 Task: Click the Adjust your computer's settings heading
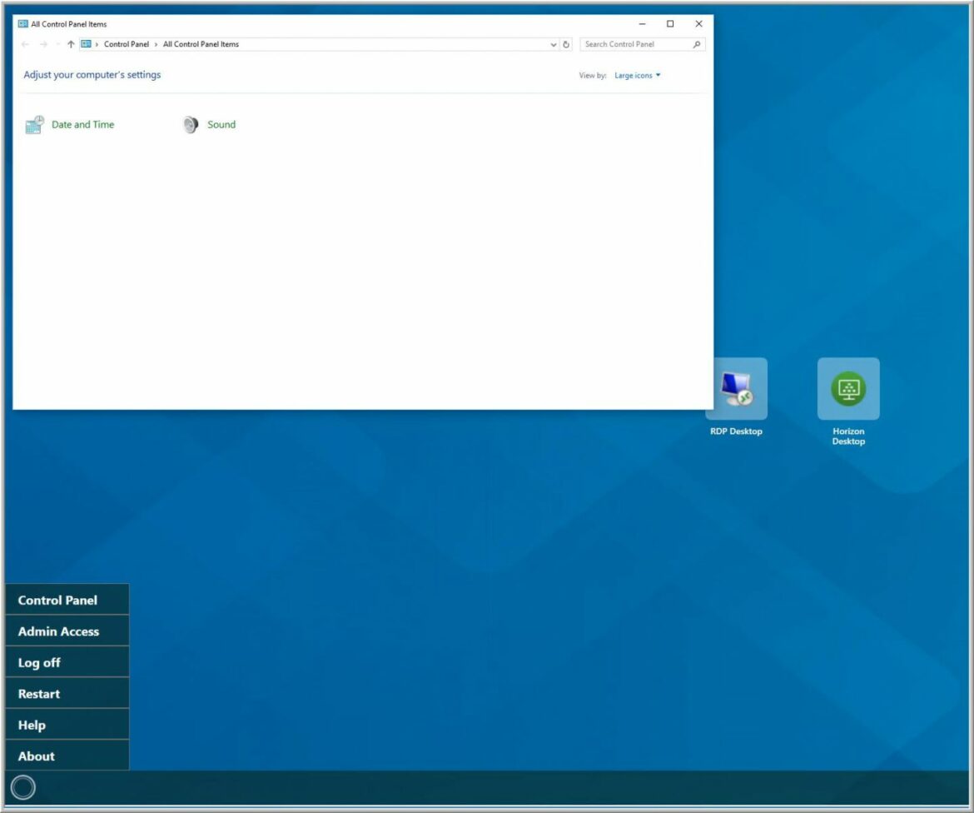[92, 75]
